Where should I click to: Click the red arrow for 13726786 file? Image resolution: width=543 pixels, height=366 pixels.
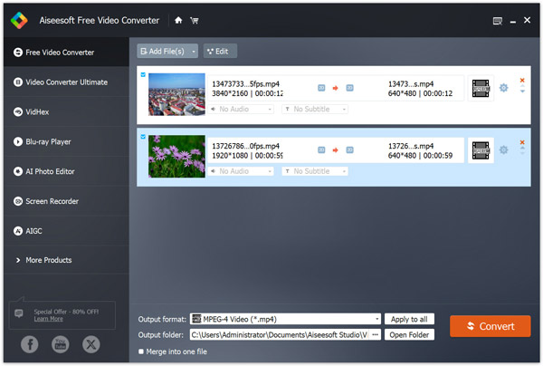(x=335, y=150)
